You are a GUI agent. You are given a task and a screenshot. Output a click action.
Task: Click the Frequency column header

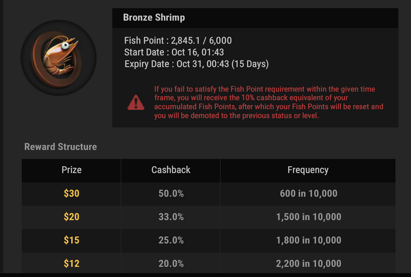coord(308,170)
